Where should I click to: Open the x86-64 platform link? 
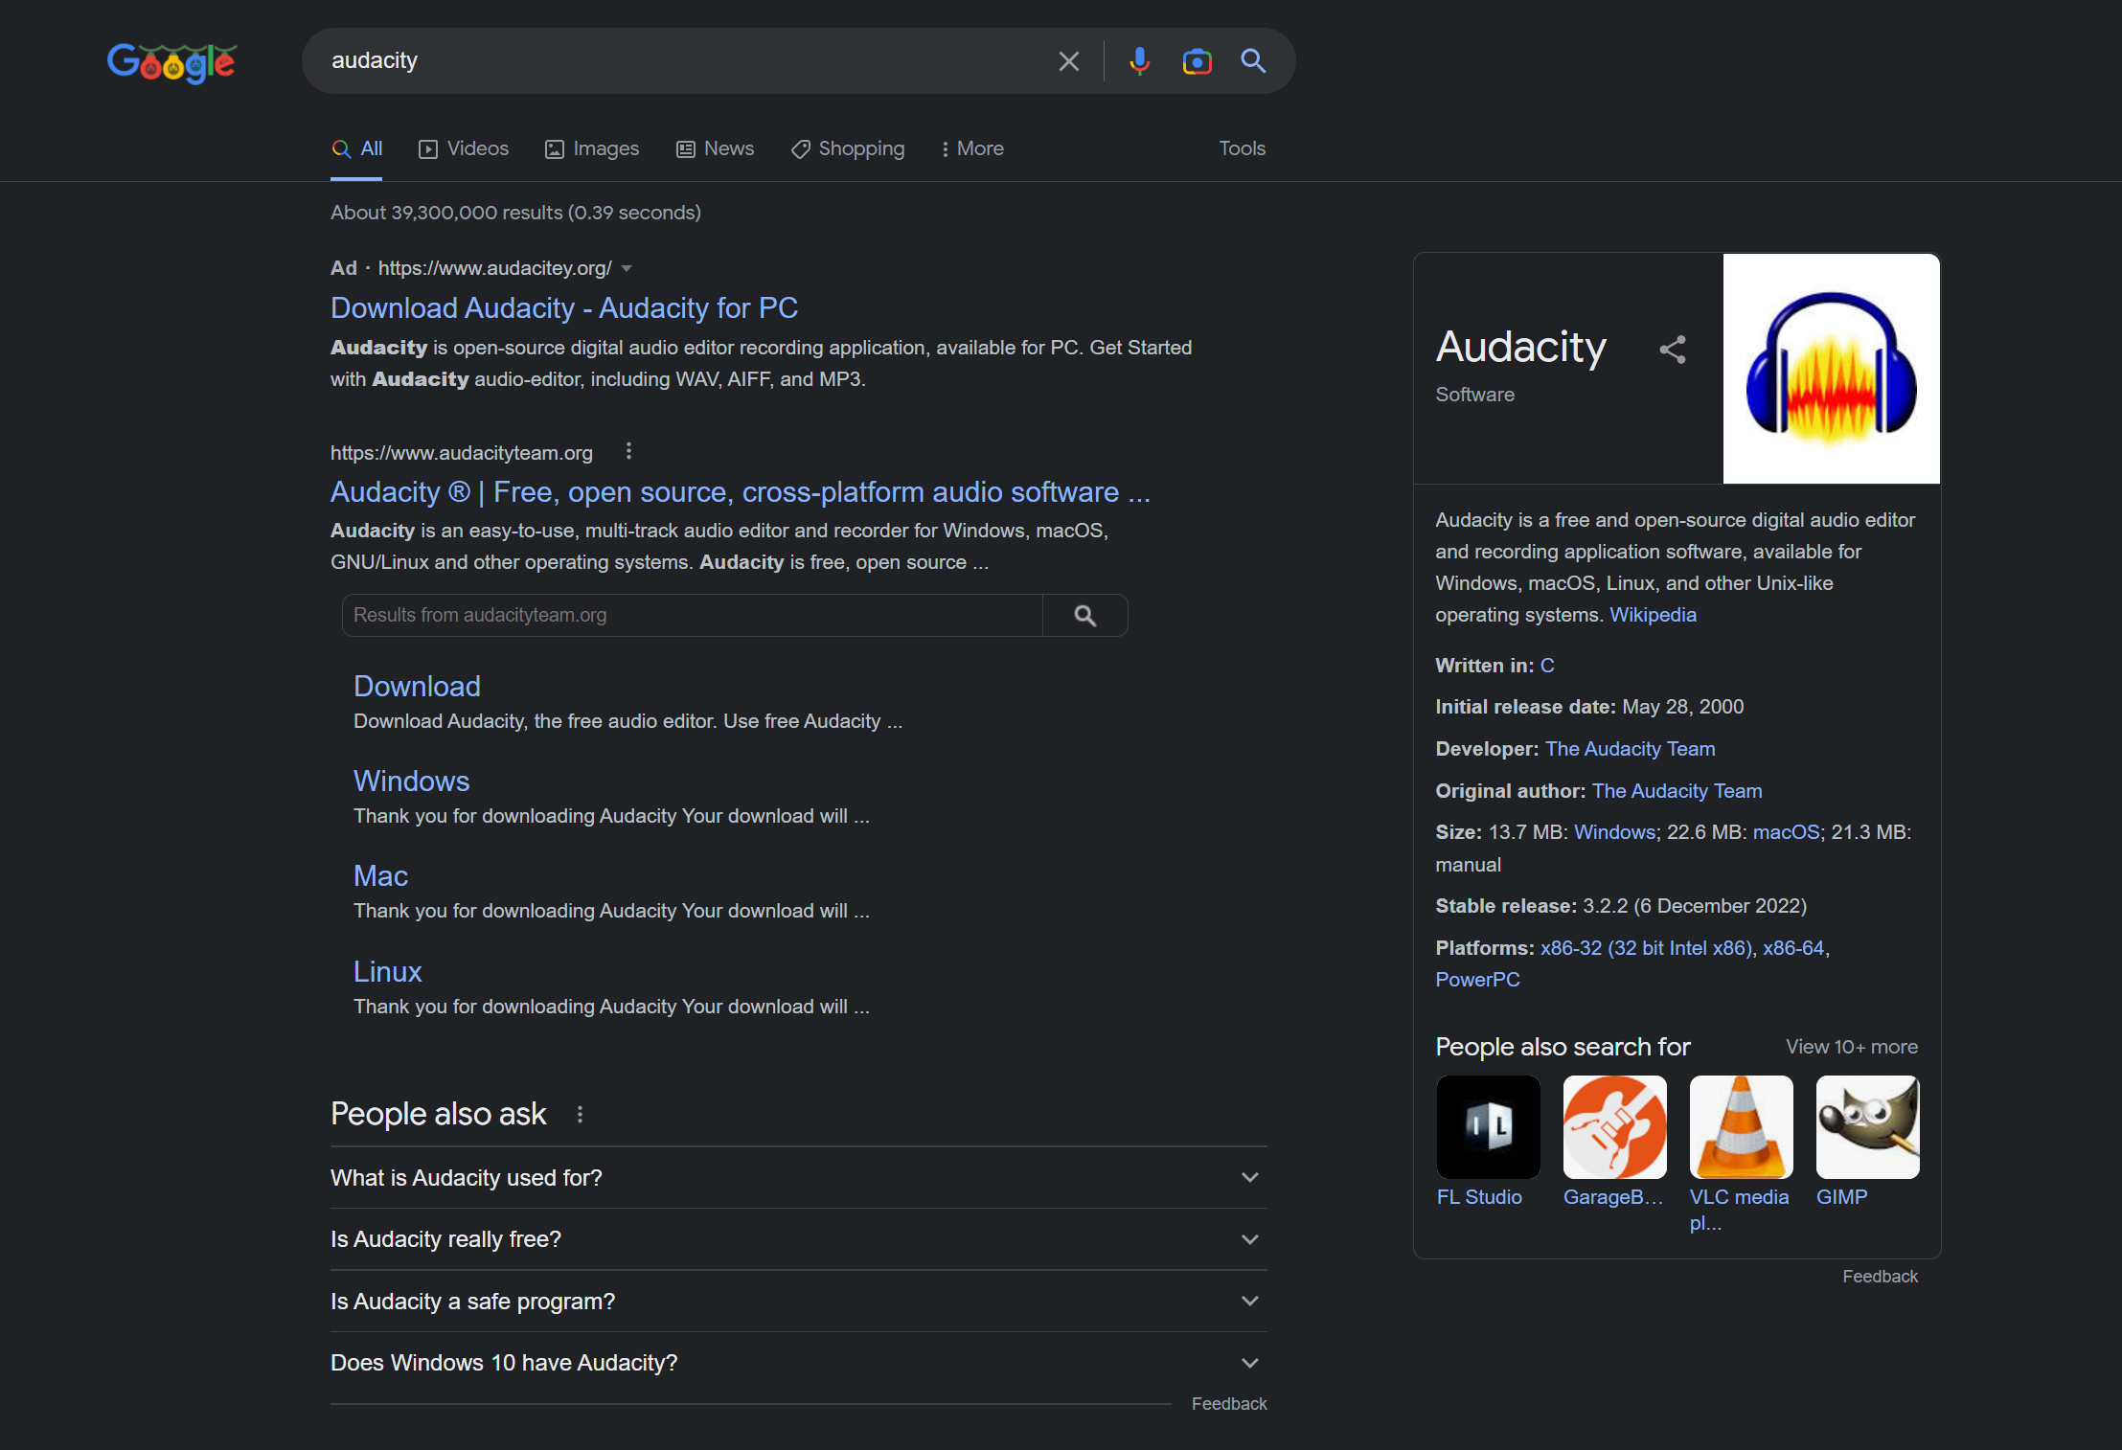(x=1793, y=948)
